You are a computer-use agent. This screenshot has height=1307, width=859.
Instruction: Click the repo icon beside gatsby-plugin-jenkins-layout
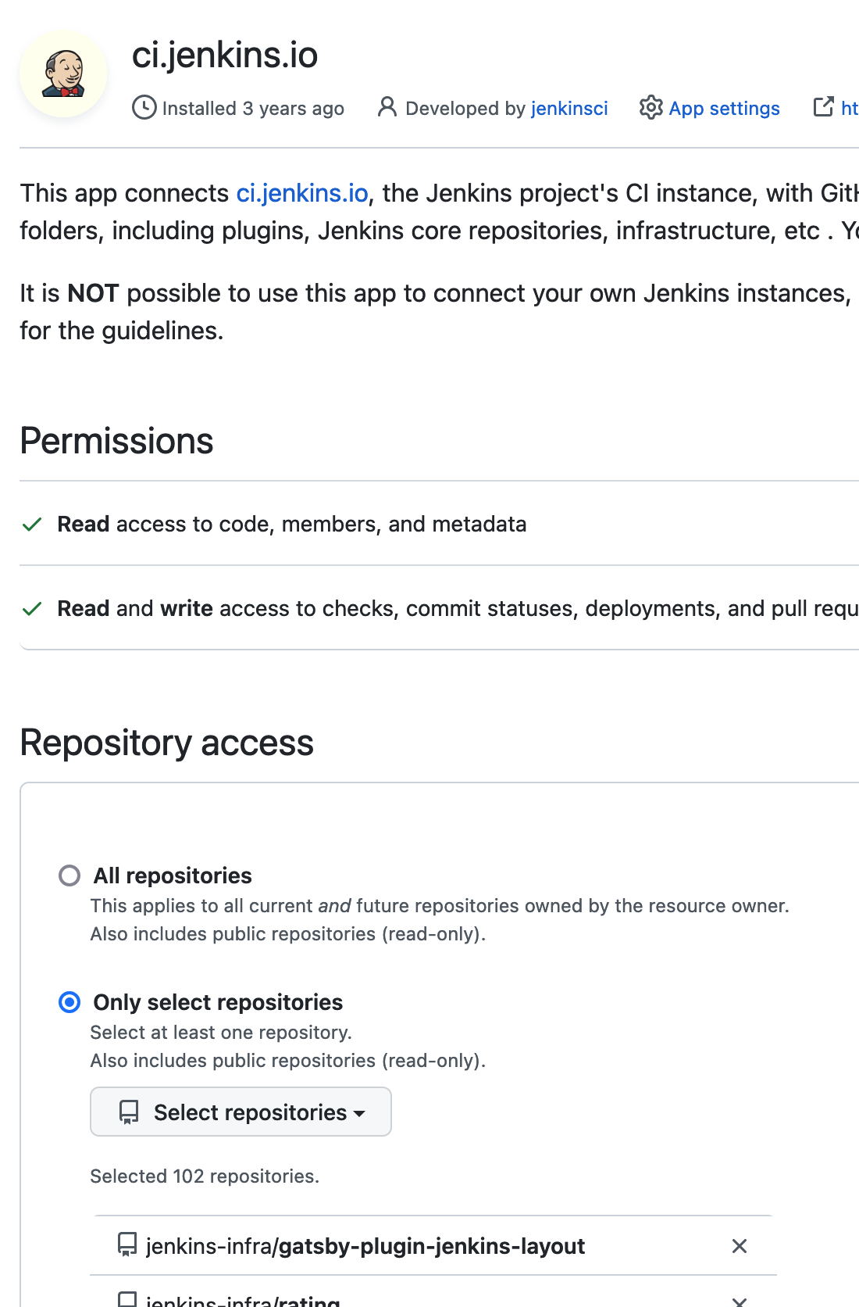(x=127, y=1246)
